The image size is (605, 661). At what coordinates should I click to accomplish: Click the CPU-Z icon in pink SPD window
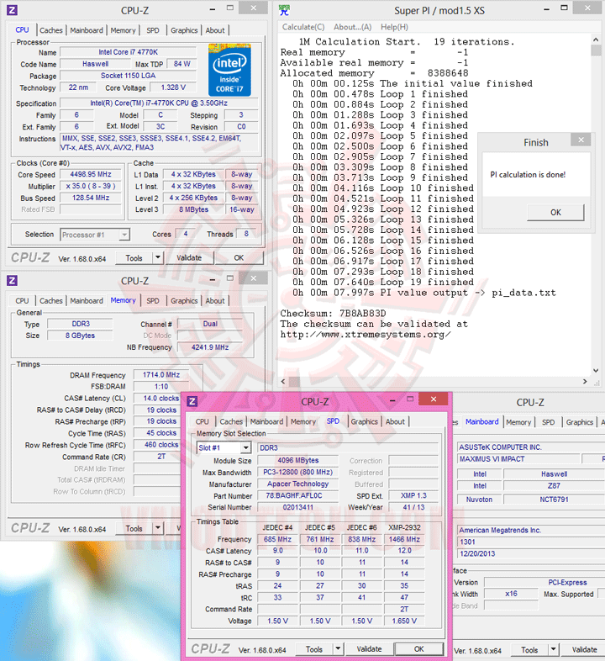pos(192,401)
